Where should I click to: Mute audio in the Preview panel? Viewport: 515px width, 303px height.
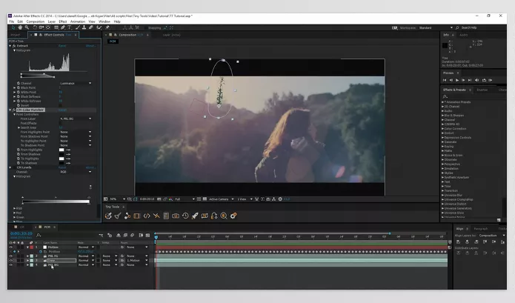click(476, 80)
